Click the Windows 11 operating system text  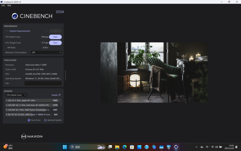tap(43, 79)
